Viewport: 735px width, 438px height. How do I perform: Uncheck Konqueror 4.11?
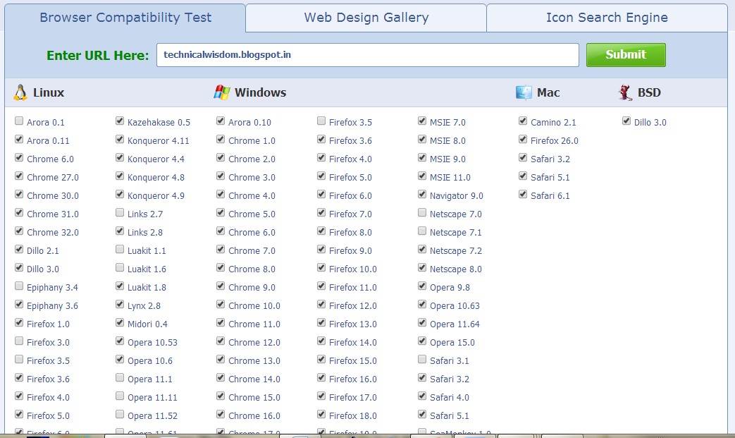tap(120, 139)
